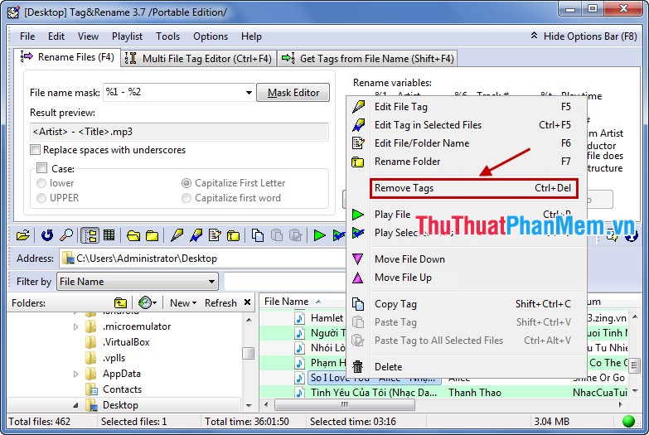Screen dimensions: 649x435
Task: Choose Move File Up from context menu
Action: point(467,278)
